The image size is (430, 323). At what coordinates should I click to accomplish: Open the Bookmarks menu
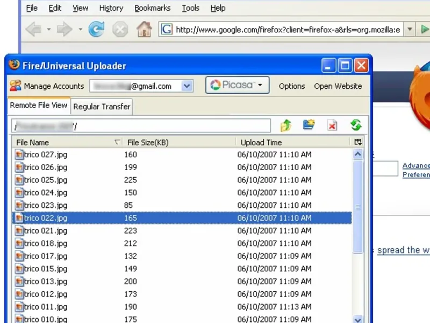[x=153, y=8]
